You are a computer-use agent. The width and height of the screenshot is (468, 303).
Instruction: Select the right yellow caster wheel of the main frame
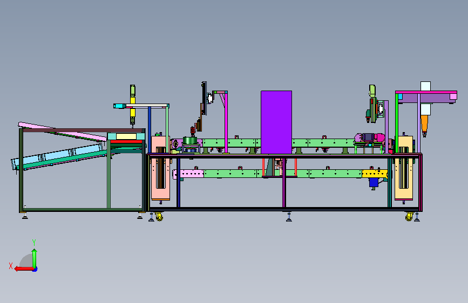tap(409, 217)
